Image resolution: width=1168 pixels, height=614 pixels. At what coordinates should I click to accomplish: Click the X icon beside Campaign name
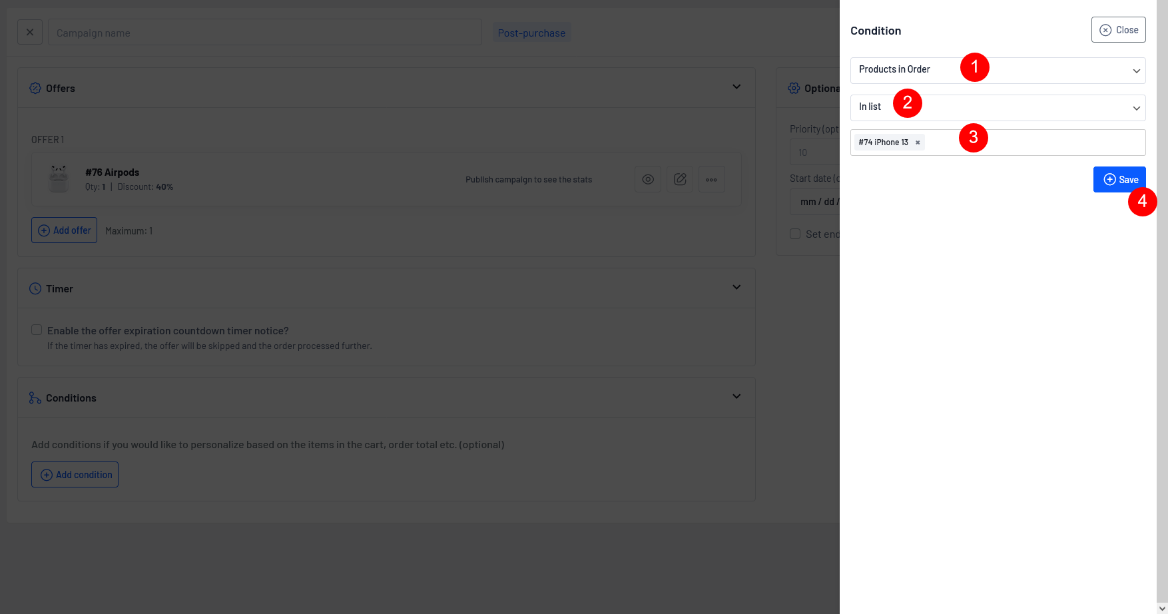30,32
